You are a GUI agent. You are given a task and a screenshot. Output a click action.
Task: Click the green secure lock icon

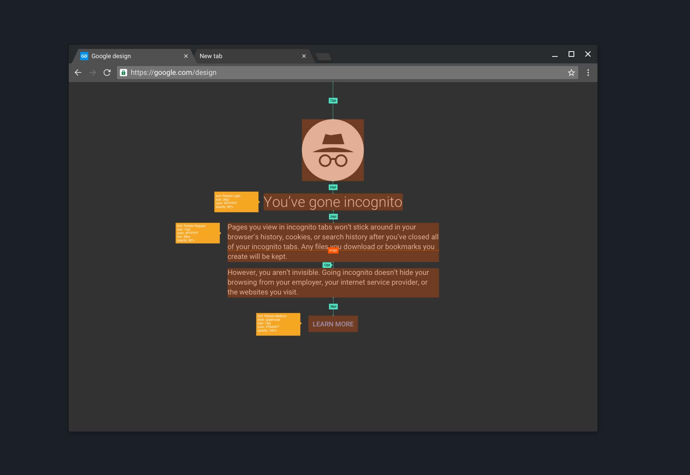coord(123,73)
